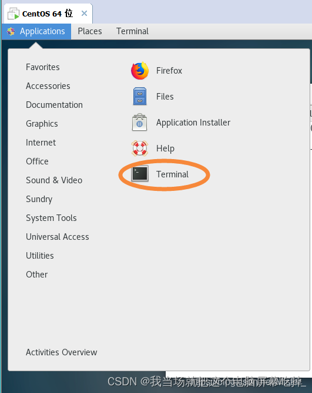Image resolution: width=312 pixels, height=393 pixels.
Task: Open the Places menu
Action: [90, 31]
